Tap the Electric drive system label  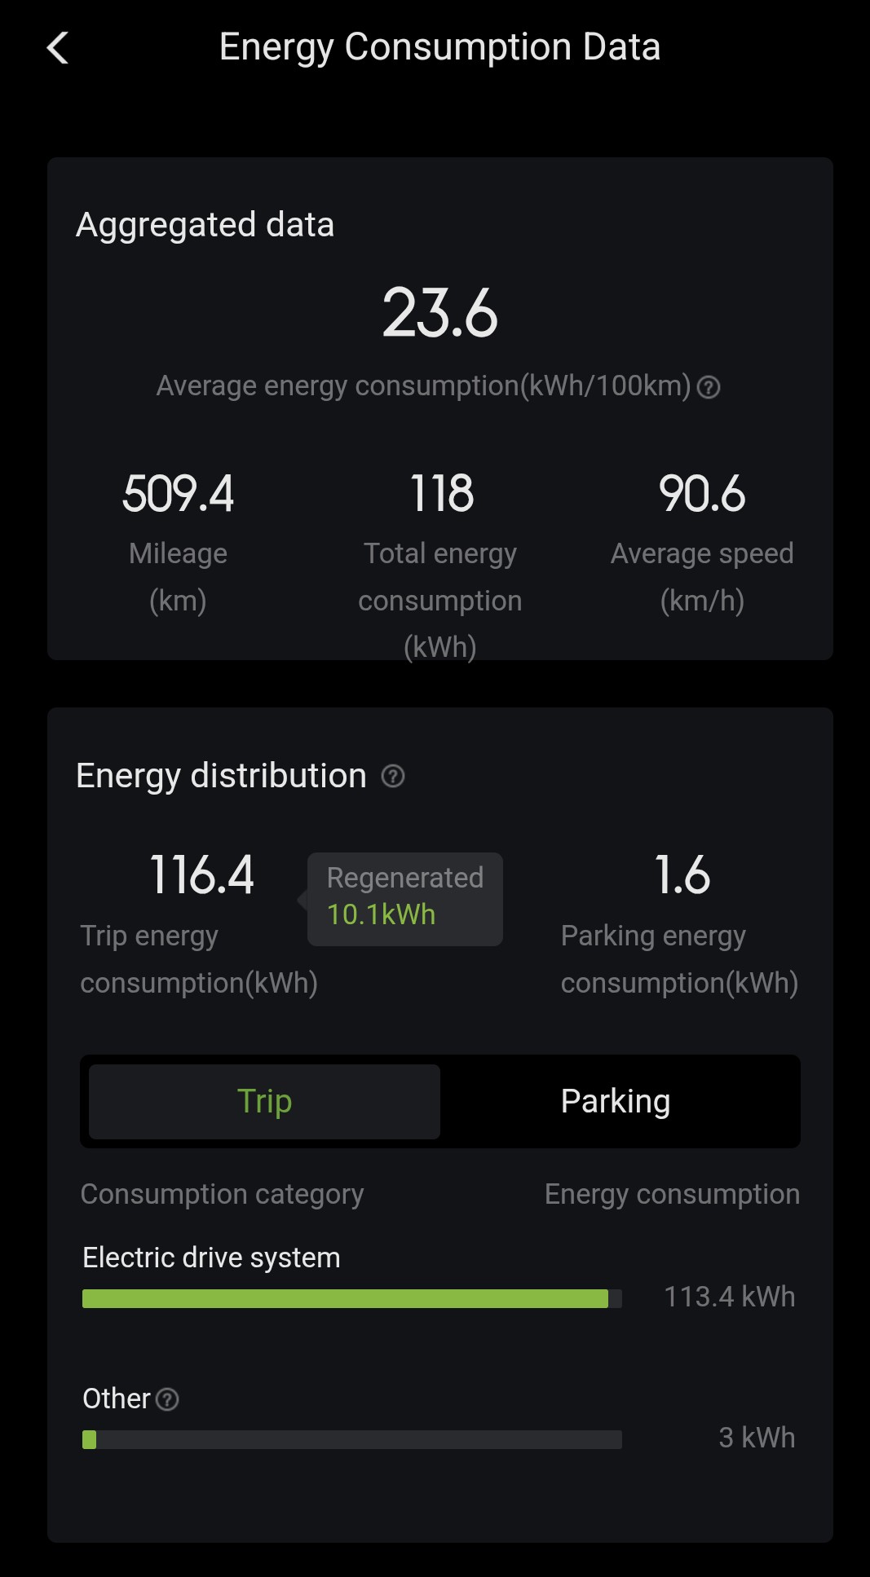(211, 1258)
